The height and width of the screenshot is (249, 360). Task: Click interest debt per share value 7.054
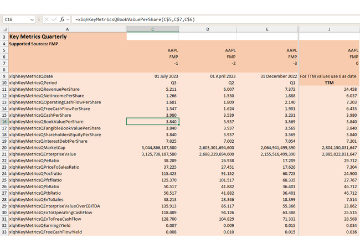[x=268, y=141]
